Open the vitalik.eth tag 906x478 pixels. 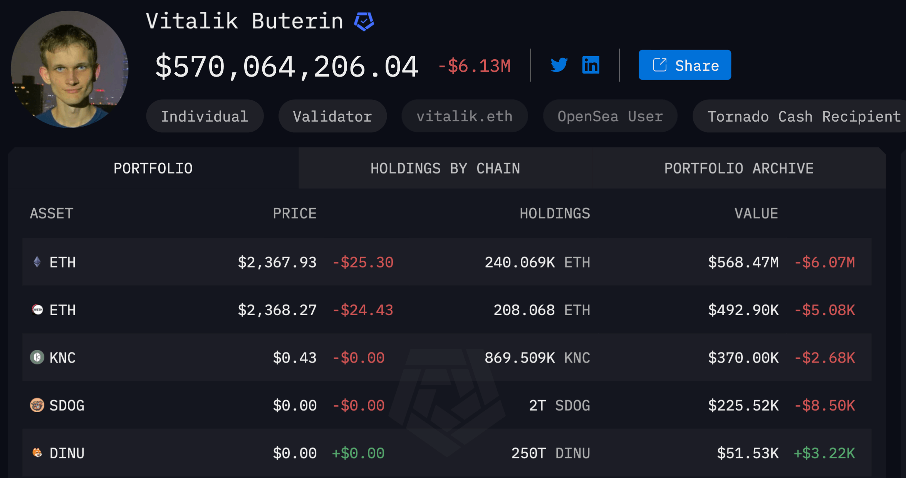click(x=464, y=116)
